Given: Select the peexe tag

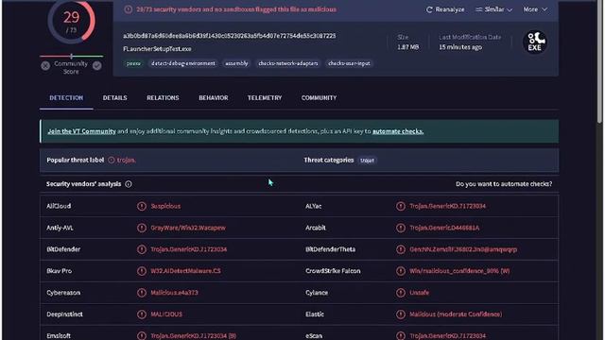Looking at the screenshot, I should pyautogui.click(x=133, y=63).
